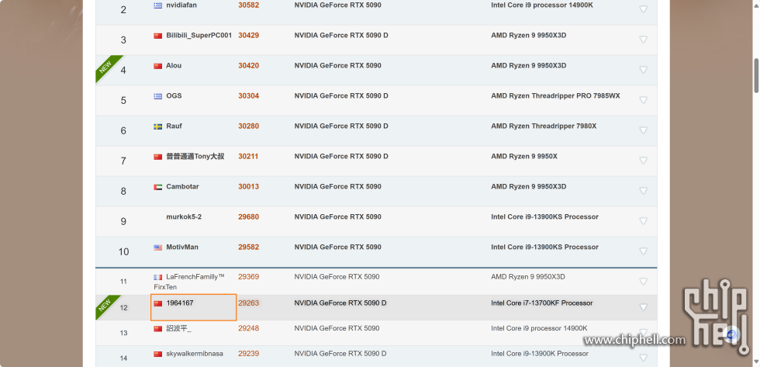Click AMD Ryzen Threadripper PRO 7985WX text
Viewport: 760px width, 367px height.
[x=555, y=95]
